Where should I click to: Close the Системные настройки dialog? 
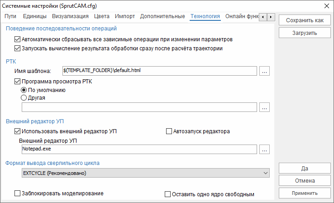pos(327,6)
